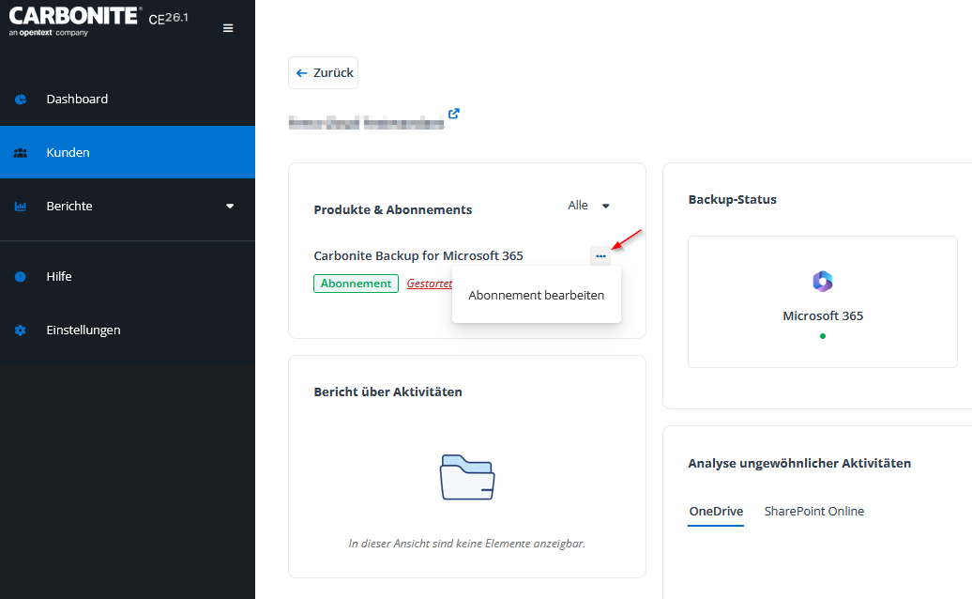Click the Dashboard pie chart icon
The width and height of the screenshot is (972, 599).
21,100
